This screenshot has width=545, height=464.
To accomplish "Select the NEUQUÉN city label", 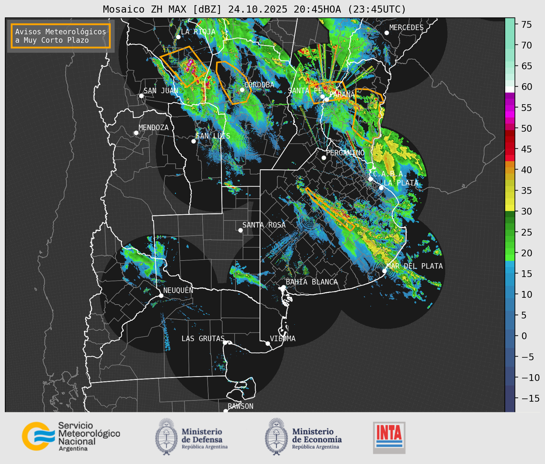I will (178, 290).
